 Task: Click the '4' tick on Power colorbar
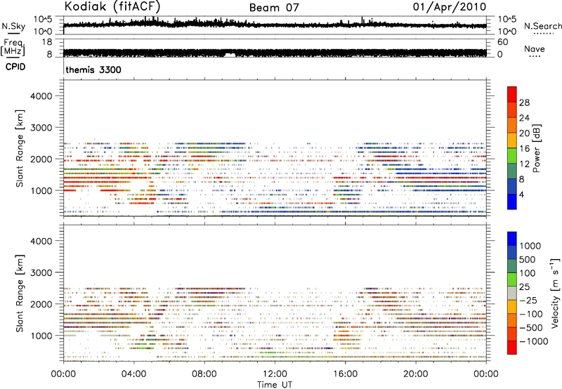coord(521,195)
